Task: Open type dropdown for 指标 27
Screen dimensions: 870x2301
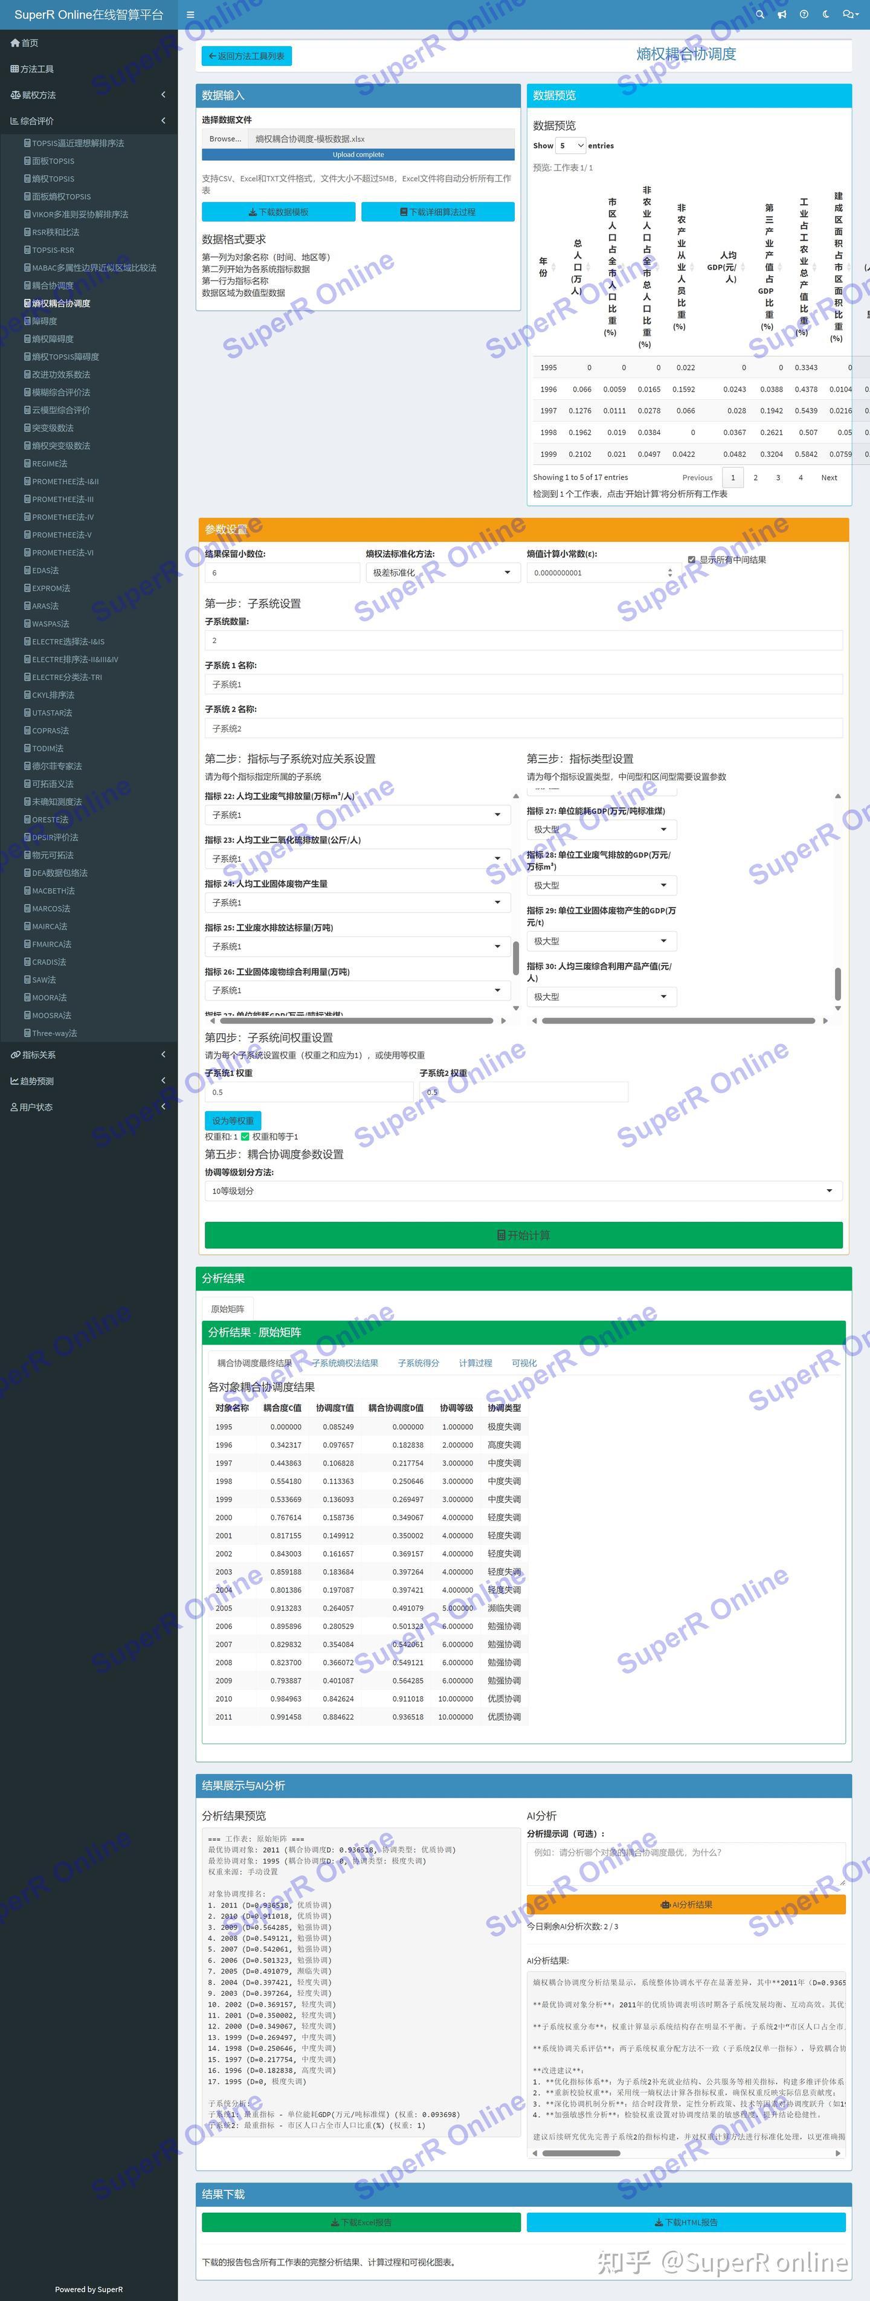Action: pyautogui.click(x=601, y=830)
